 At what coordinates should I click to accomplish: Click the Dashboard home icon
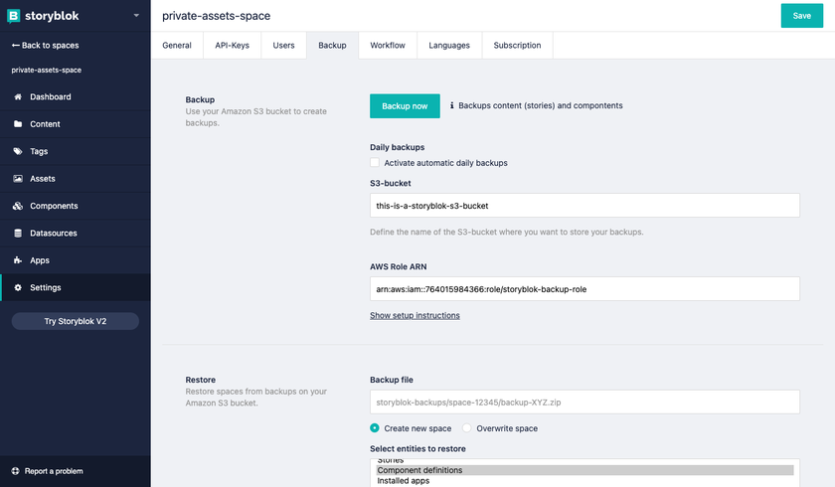18,96
